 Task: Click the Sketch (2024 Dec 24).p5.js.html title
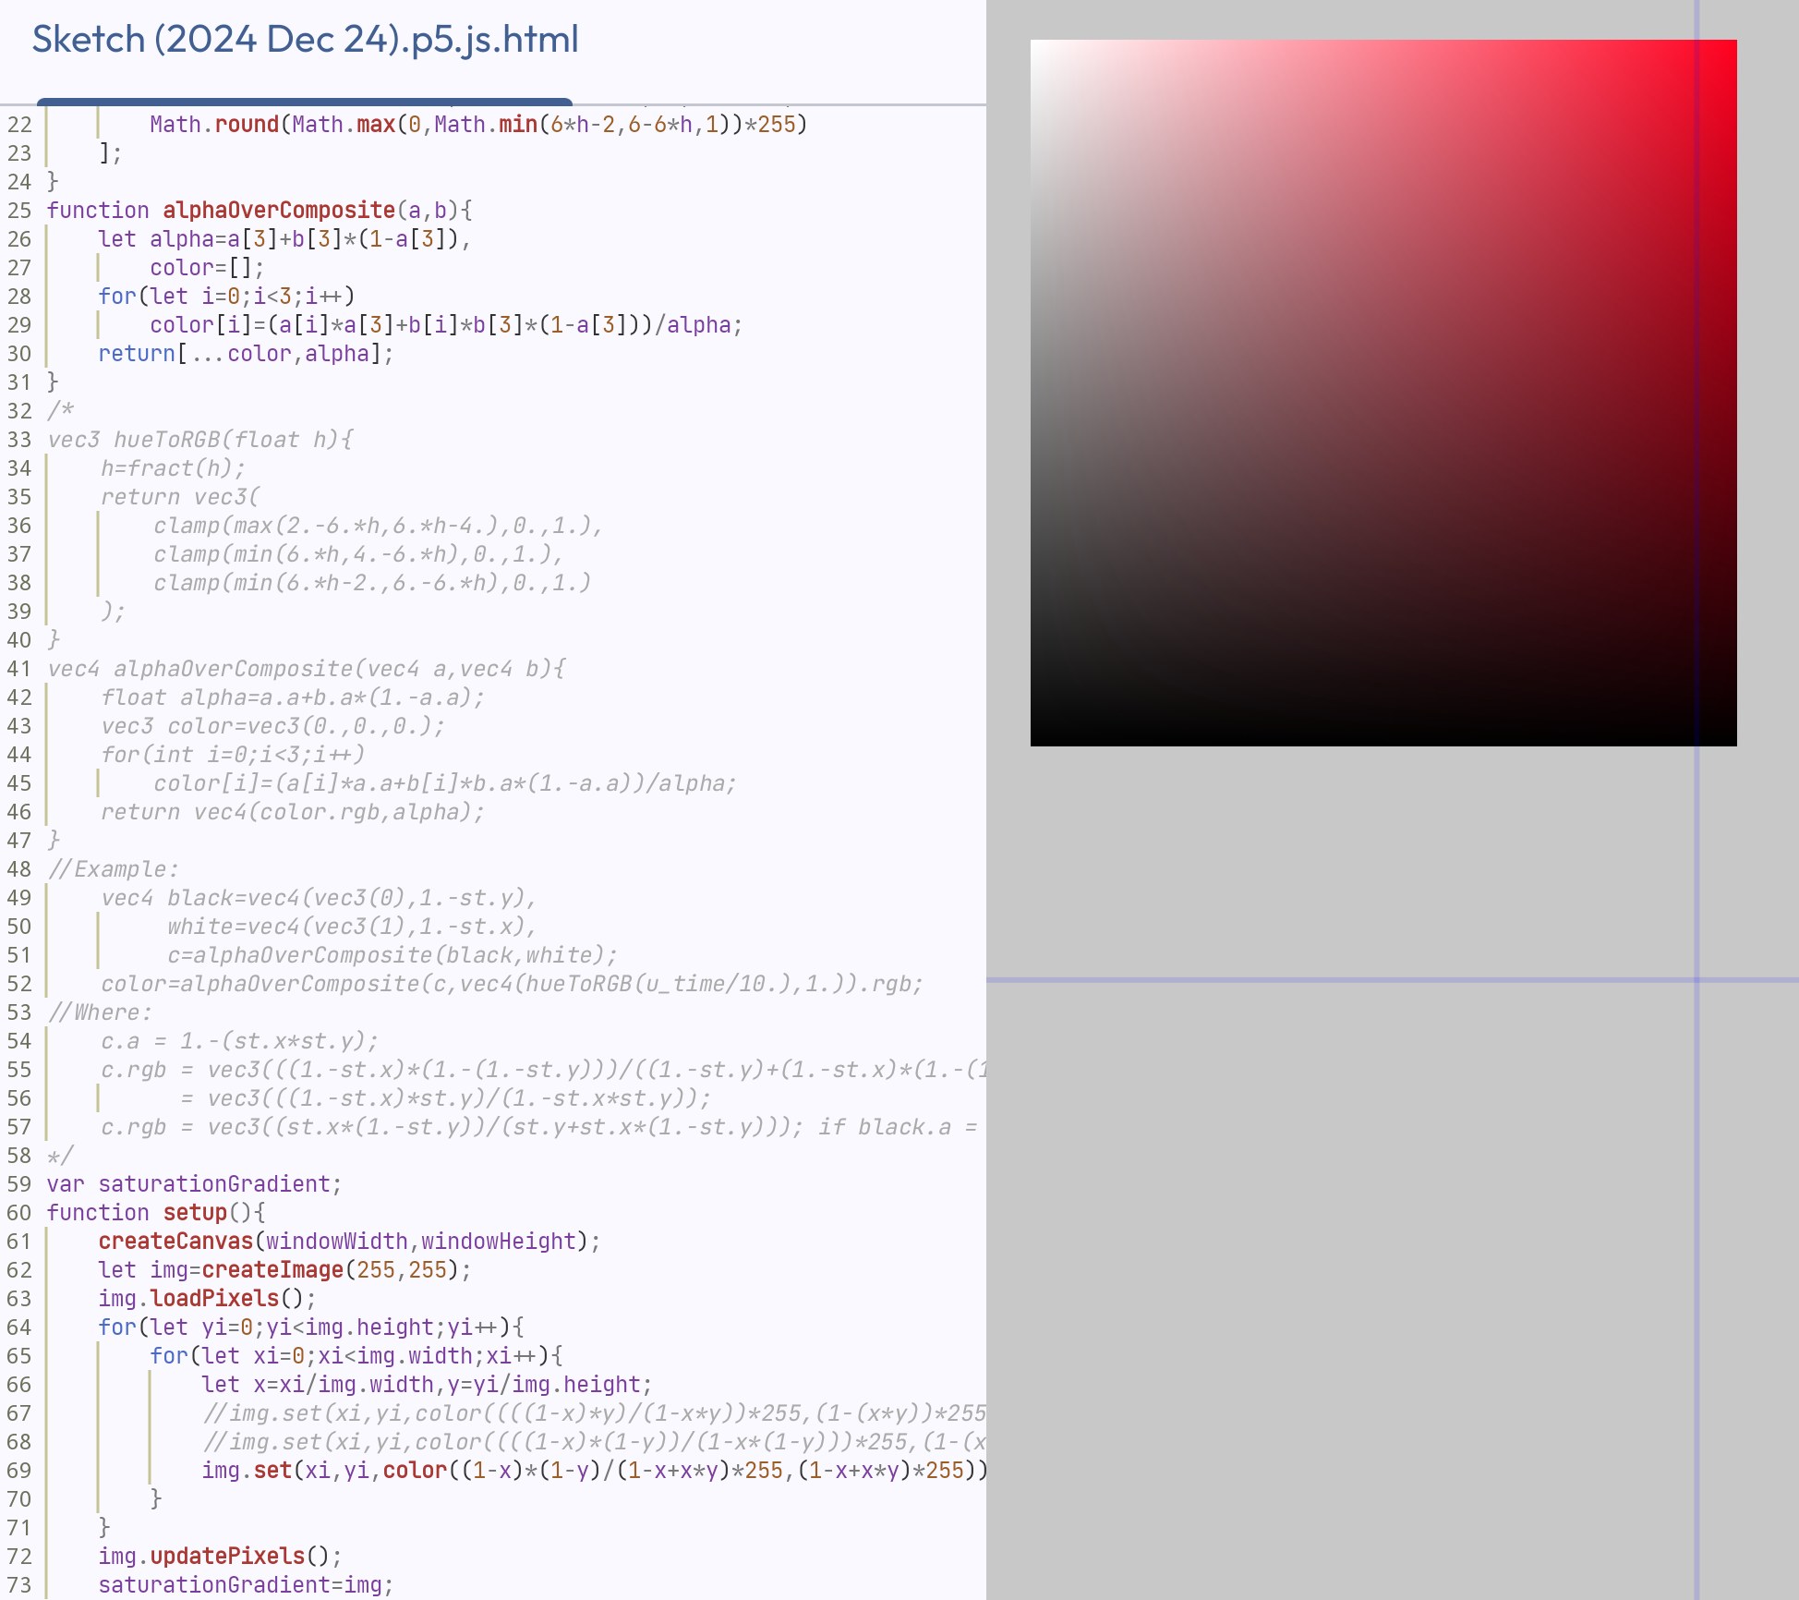click(305, 40)
